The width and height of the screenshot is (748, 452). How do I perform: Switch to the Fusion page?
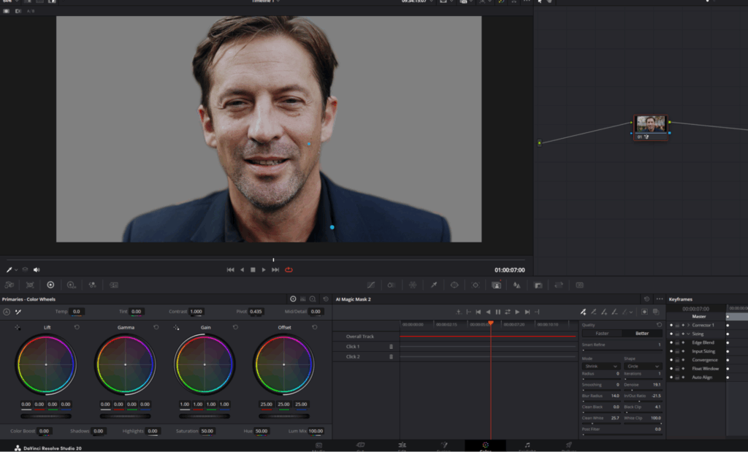click(x=443, y=446)
